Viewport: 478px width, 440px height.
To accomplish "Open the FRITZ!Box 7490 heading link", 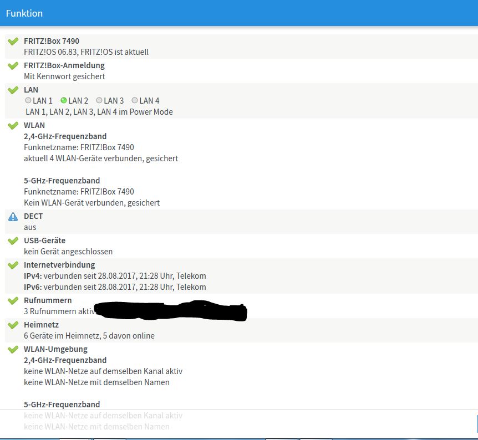I will pyautogui.click(x=52, y=41).
